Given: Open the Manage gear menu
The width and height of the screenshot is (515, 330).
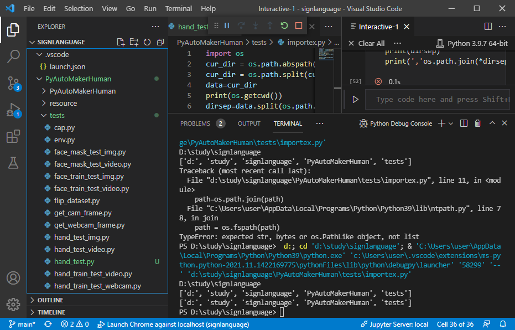Looking at the screenshot, I should [x=13, y=305].
